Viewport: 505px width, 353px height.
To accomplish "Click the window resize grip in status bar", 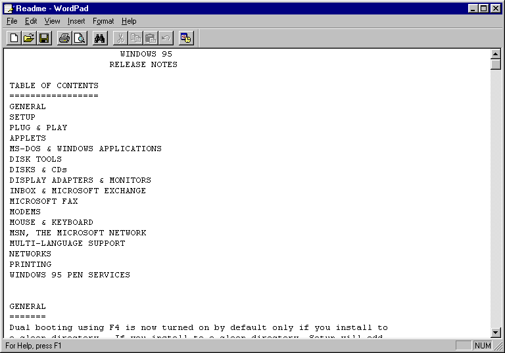I will (498, 346).
